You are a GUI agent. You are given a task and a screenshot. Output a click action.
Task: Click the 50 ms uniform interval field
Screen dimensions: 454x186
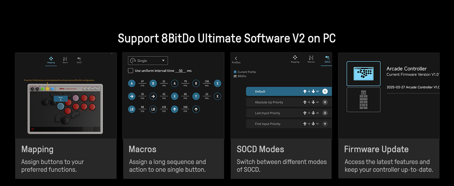[x=180, y=71]
